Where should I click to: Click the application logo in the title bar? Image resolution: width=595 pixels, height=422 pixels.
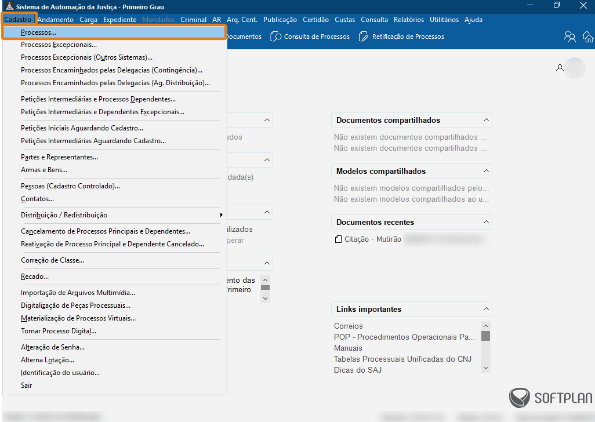pyautogui.click(x=9, y=7)
